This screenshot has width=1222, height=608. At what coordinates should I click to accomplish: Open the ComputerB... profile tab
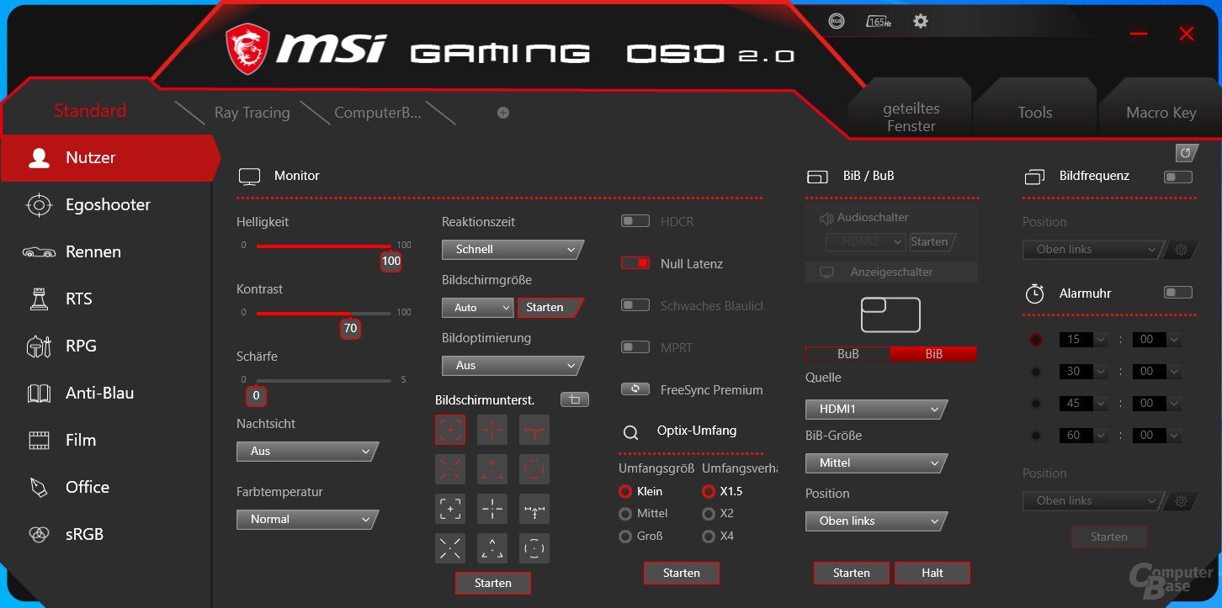[377, 113]
